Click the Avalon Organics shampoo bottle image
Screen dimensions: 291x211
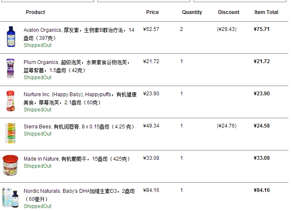coord(11,36)
